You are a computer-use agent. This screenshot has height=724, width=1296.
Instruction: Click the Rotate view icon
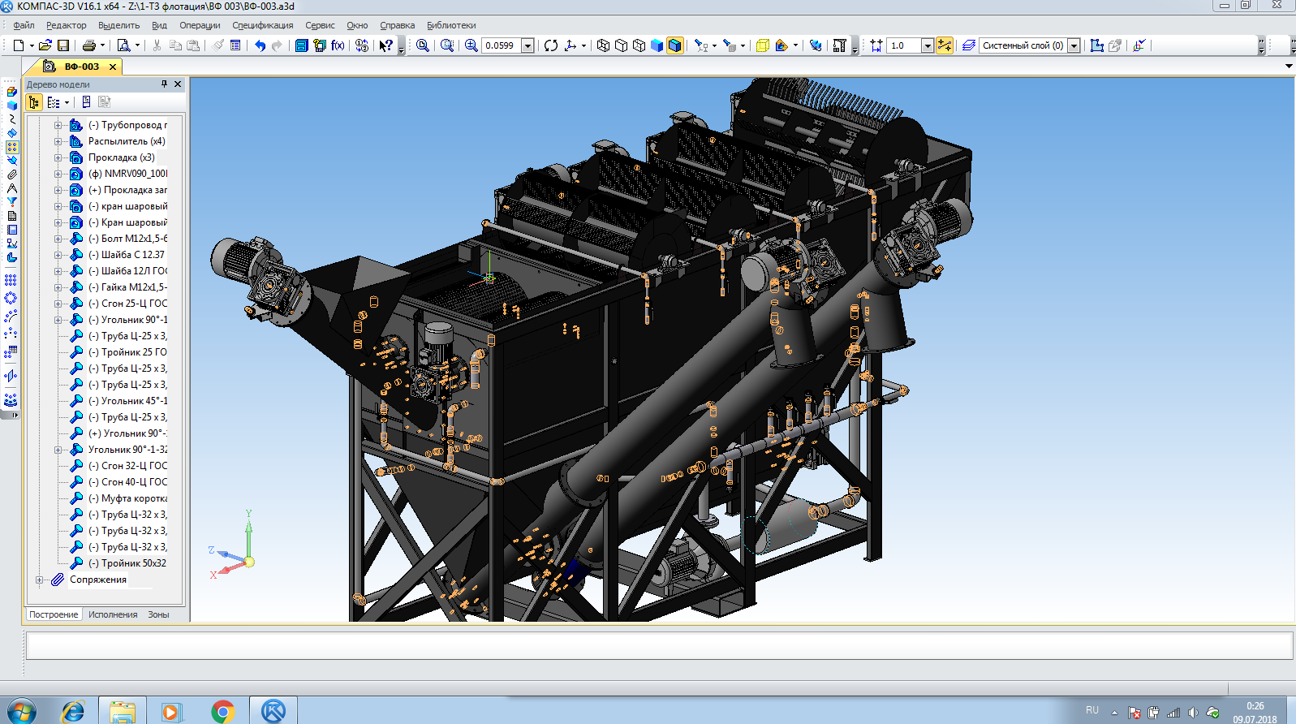click(551, 45)
